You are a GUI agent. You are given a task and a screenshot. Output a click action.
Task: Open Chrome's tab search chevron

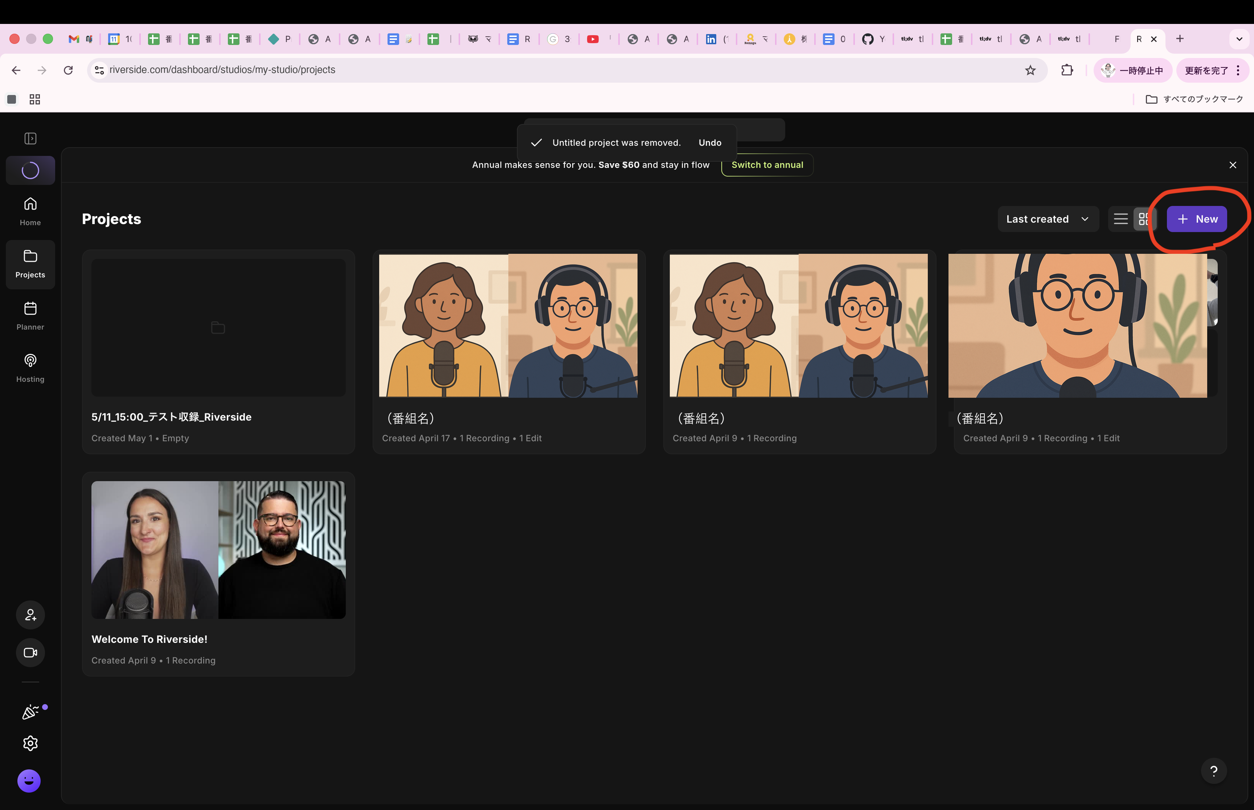click(x=1239, y=39)
